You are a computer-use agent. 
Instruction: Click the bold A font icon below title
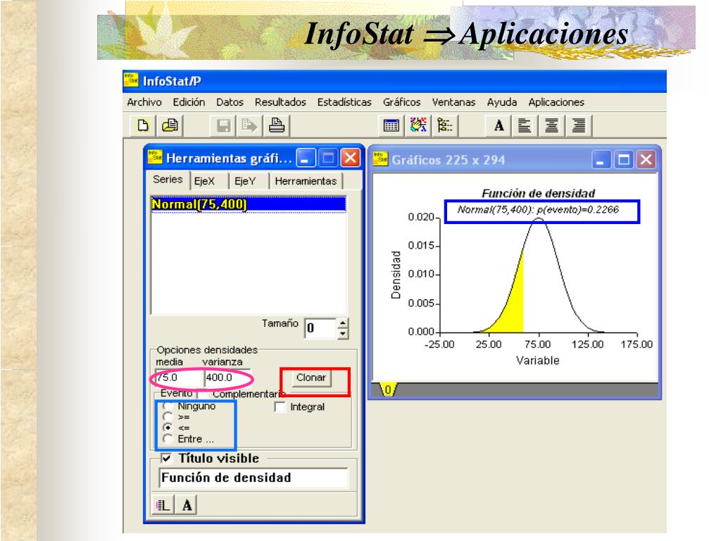187,505
